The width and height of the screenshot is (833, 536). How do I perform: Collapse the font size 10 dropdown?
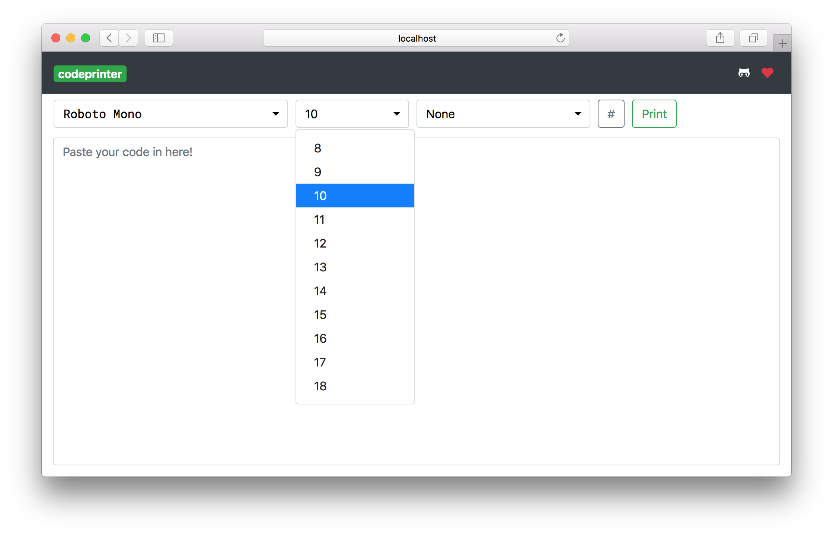point(352,114)
